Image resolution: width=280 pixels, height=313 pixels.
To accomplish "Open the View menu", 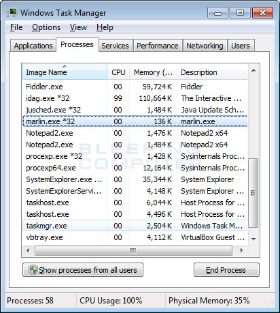I will pos(78,27).
